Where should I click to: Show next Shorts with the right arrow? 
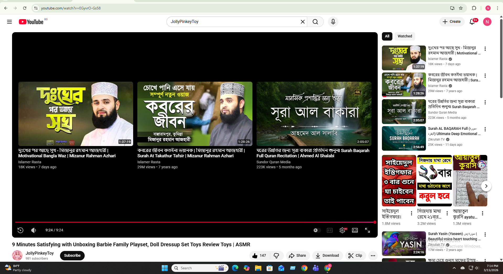(486, 186)
